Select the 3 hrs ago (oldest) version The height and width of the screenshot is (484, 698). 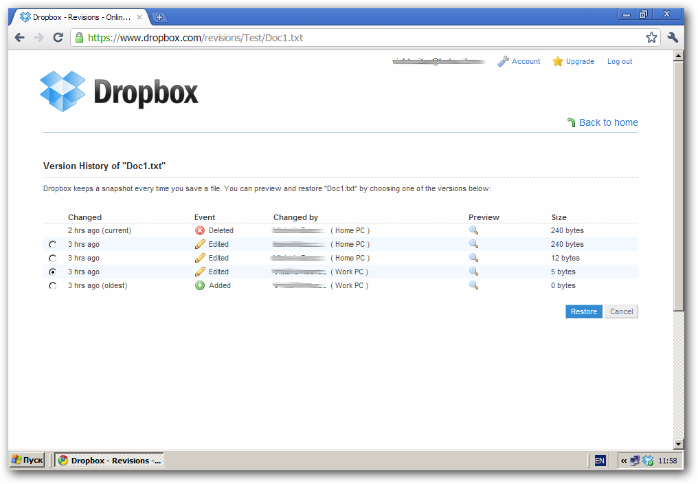pos(52,286)
